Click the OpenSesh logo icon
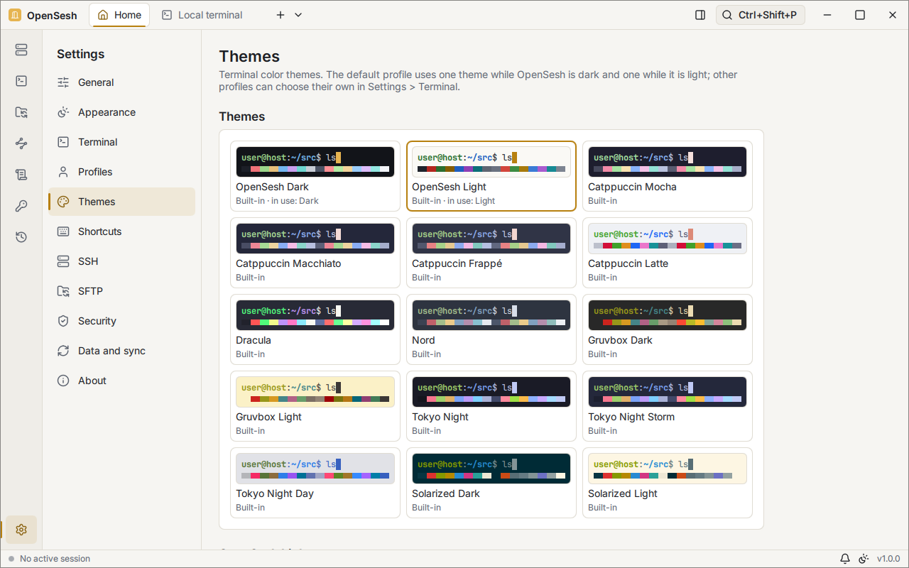This screenshot has width=909, height=568. coord(15,15)
